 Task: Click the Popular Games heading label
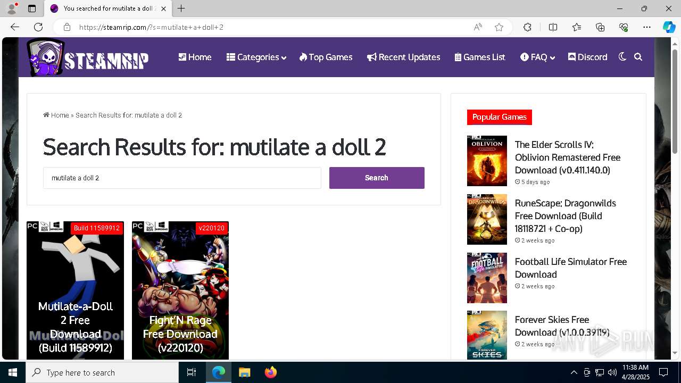point(500,117)
